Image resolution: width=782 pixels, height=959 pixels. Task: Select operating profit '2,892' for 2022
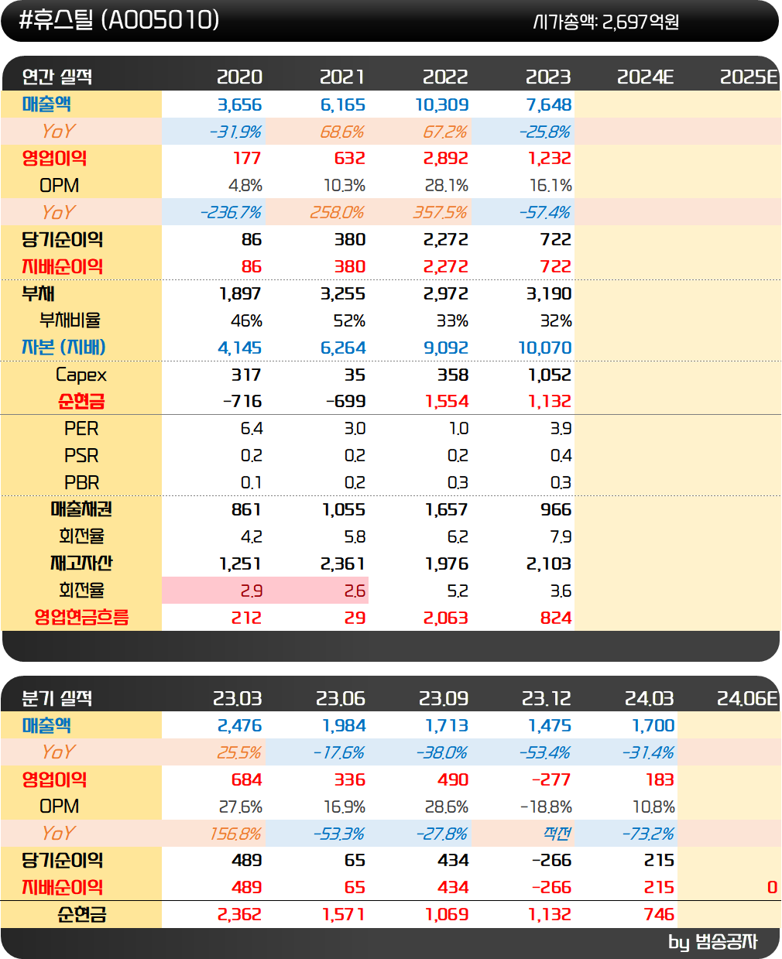446,158
